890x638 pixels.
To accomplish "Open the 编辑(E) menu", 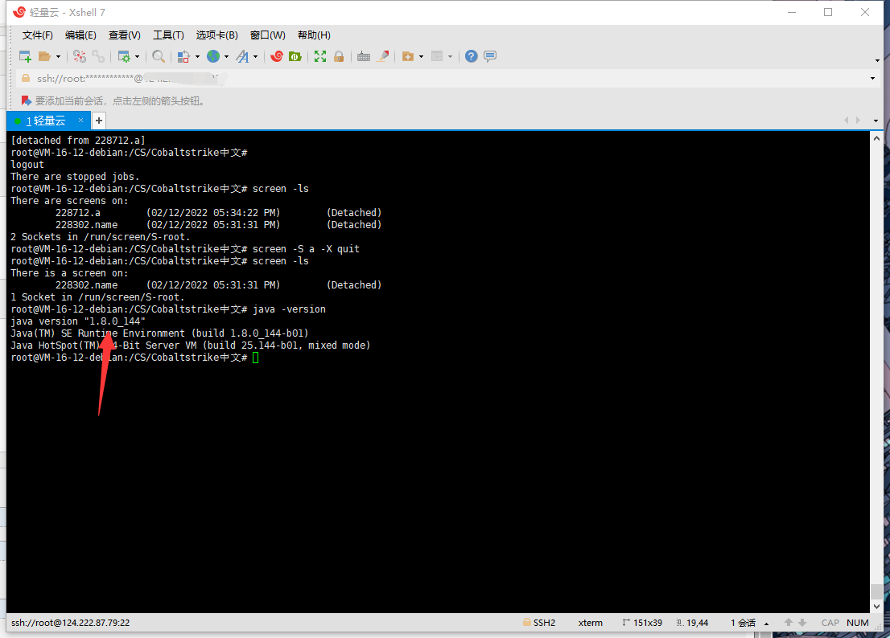I will (80, 35).
